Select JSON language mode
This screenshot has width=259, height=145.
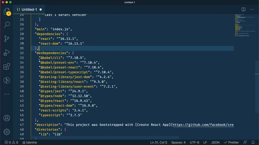(215, 142)
